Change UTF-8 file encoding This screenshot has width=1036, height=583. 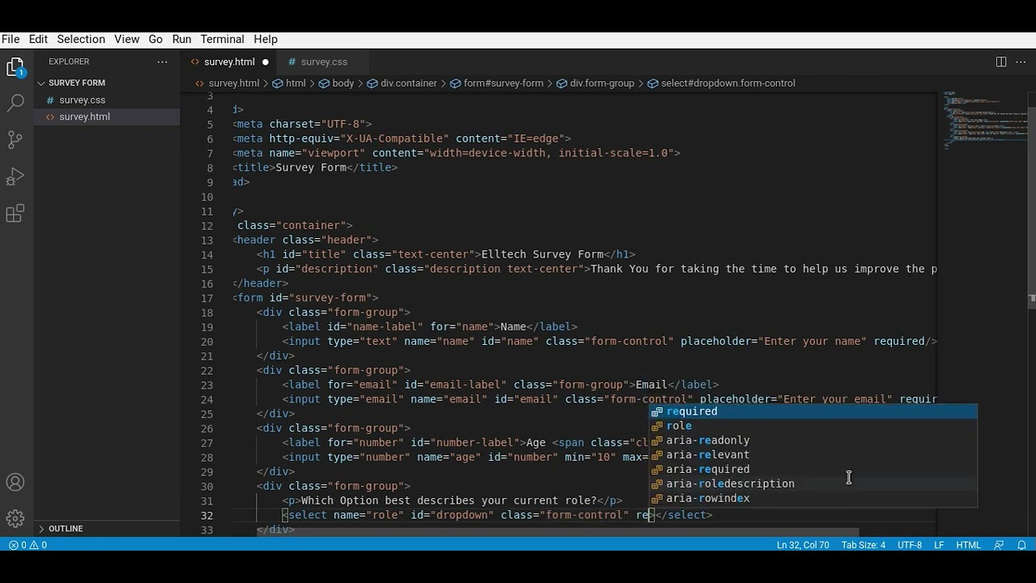pos(910,545)
